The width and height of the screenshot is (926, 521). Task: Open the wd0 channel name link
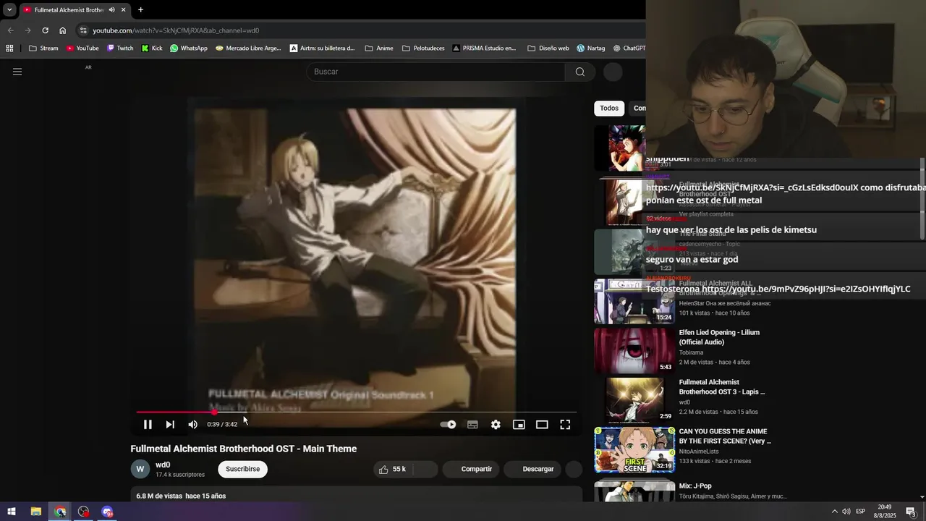click(163, 465)
